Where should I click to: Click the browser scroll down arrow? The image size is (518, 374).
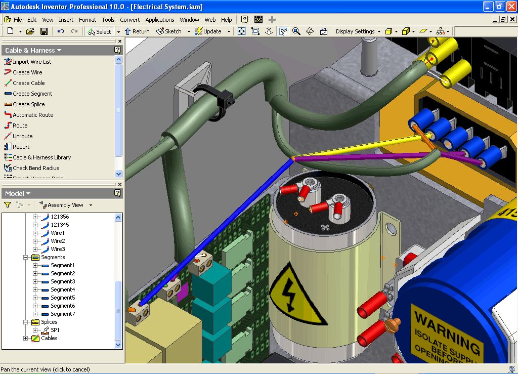coord(118,345)
